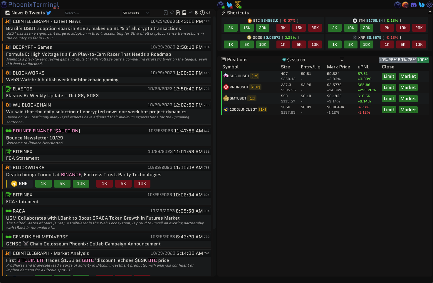Screen dimensions: 433x283
Task: Open the user avatar profile icon
Action: pyautogui.click(x=405, y=5)
